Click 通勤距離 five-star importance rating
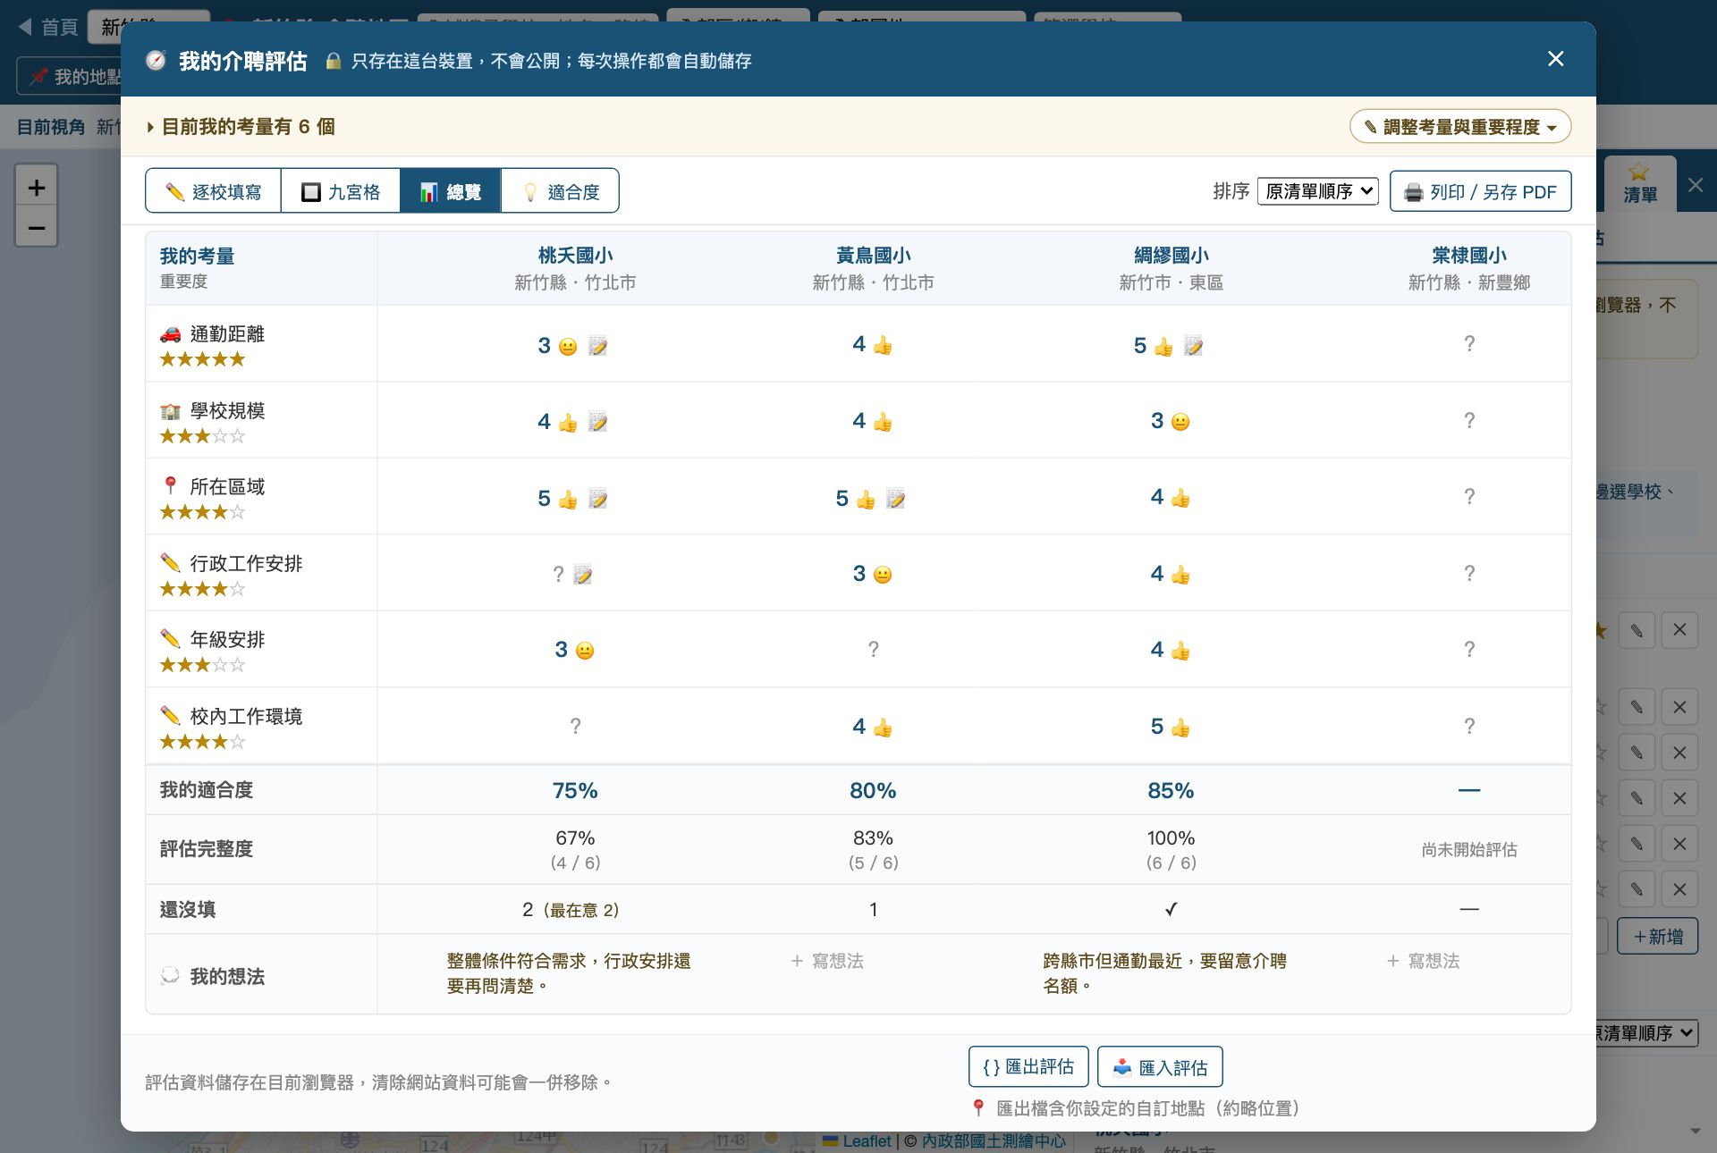Image resolution: width=1717 pixels, height=1153 pixels. coord(202,359)
